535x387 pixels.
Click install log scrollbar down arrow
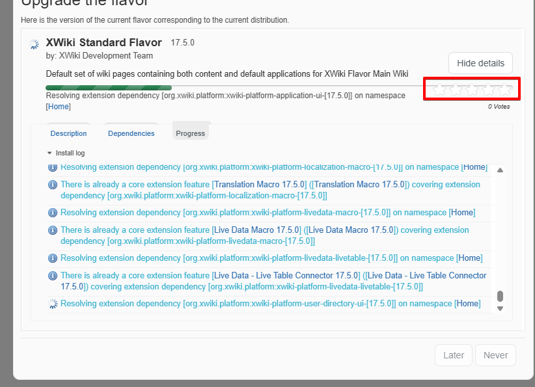pyautogui.click(x=501, y=308)
